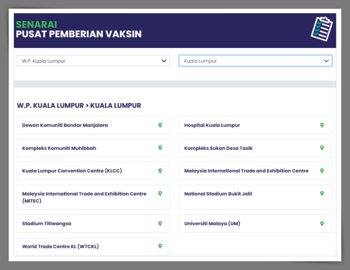350x270 pixels.
Task: Choose Kuala Lumpur Convention Centre (KLCC)
Action: pos(72,171)
